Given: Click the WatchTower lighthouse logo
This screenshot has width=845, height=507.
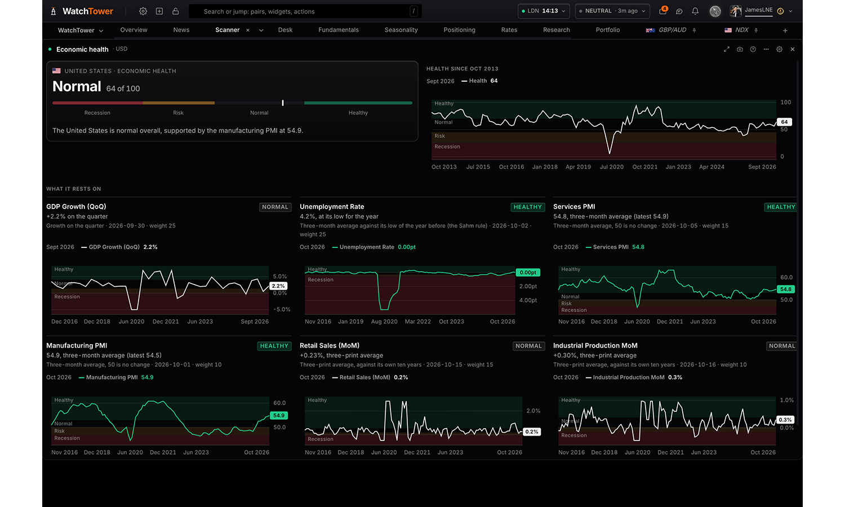Looking at the screenshot, I should [x=54, y=11].
